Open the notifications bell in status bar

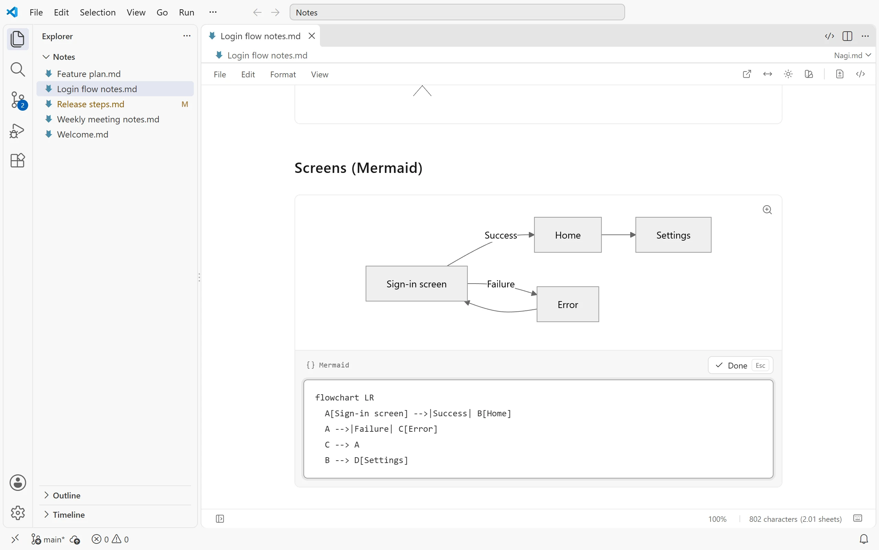click(864, 539)
